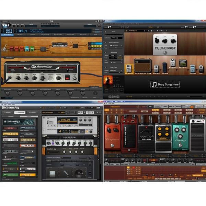Select the Noise Red pedal in JamVOX
This screenshot has height=206, width=206.
point(156,68)
